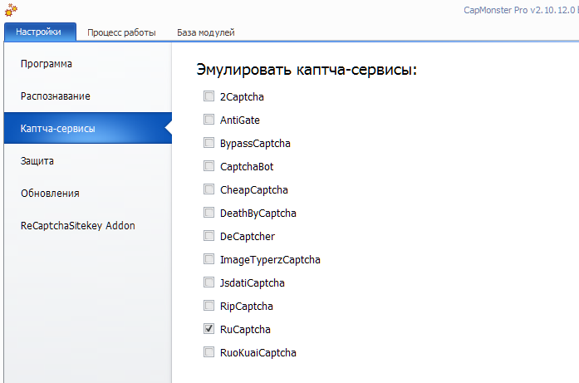Switch to the Настройки tab

coord(39,32)
